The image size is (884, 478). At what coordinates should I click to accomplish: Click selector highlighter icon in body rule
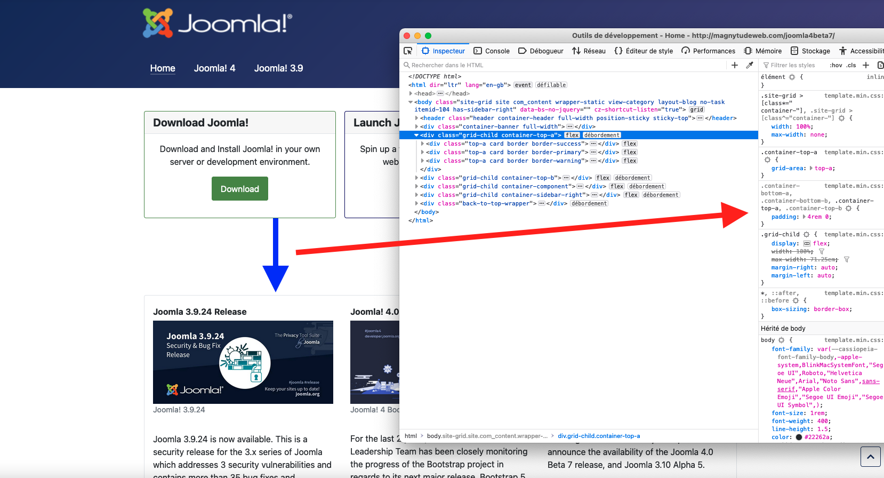[781, 340]
